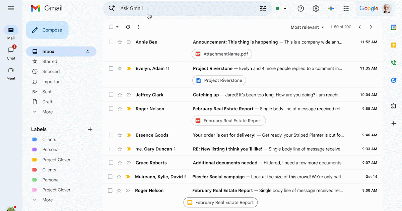
Task: Expand More under the Labels section
Action: [x=47, y=200]
